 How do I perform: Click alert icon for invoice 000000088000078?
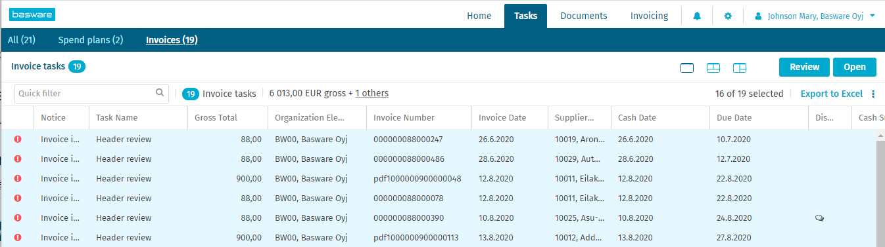click(x=18, y=198)
